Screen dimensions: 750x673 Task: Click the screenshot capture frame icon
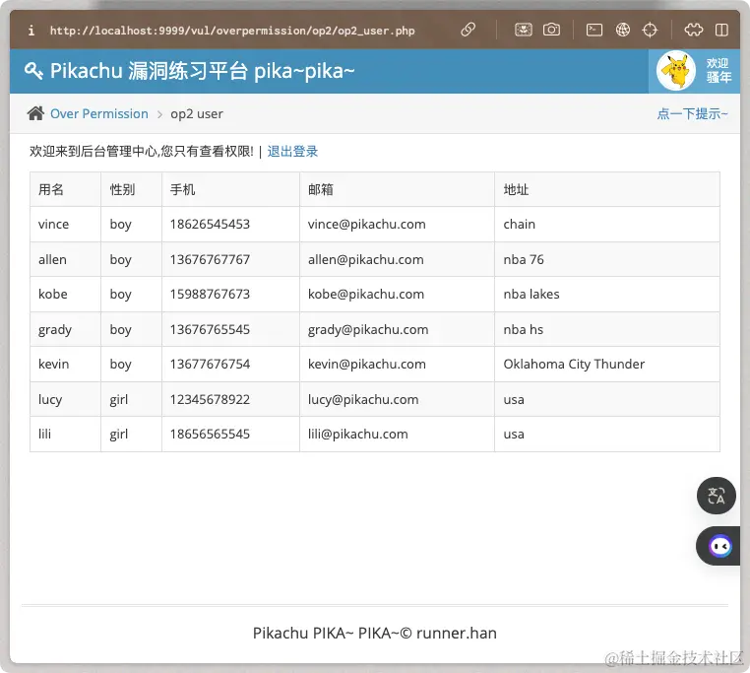pos(524,30)
